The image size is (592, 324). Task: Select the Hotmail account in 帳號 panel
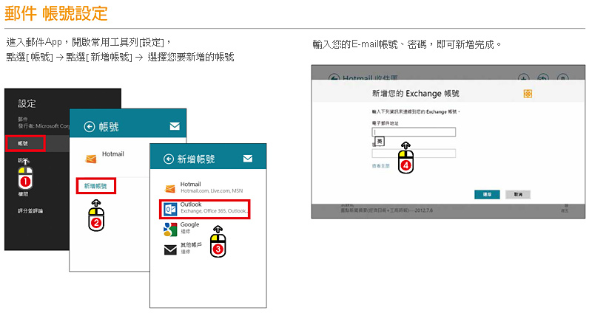coord(105,157)
